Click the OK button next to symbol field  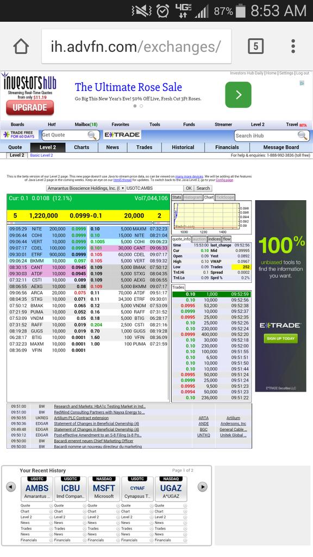tap(189, 188)
